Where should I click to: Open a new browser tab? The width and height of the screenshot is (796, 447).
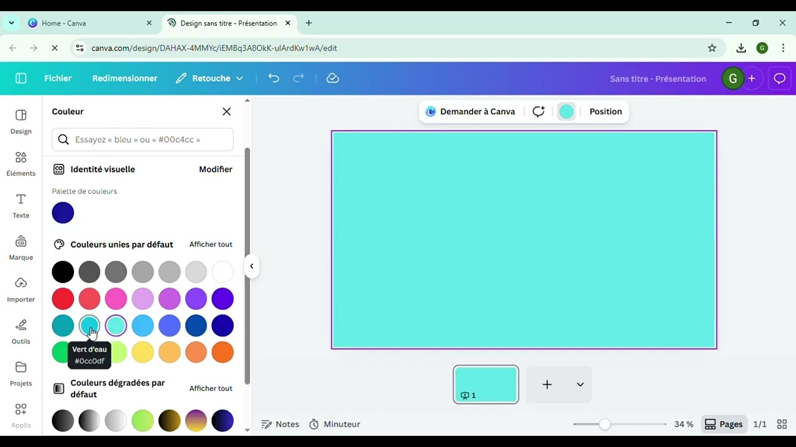point(308,23)
